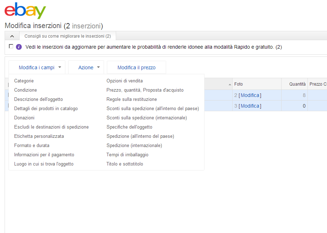Click Modifica link for 2 photos
This screenshot has height=233, width=327.
pos(250,95)
